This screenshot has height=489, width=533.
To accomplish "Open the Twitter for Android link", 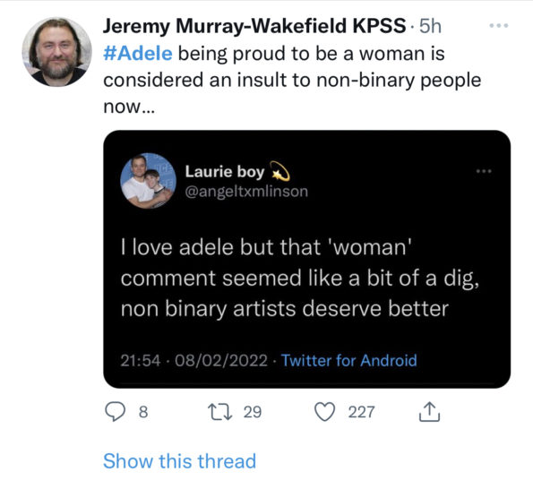I will pos(349,360).
